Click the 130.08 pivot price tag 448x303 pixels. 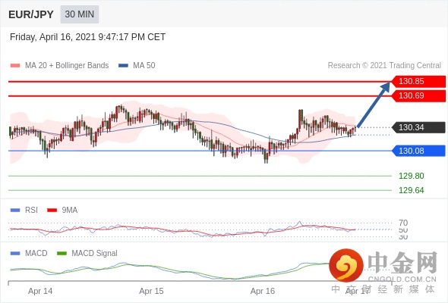(x=418, y=151)
